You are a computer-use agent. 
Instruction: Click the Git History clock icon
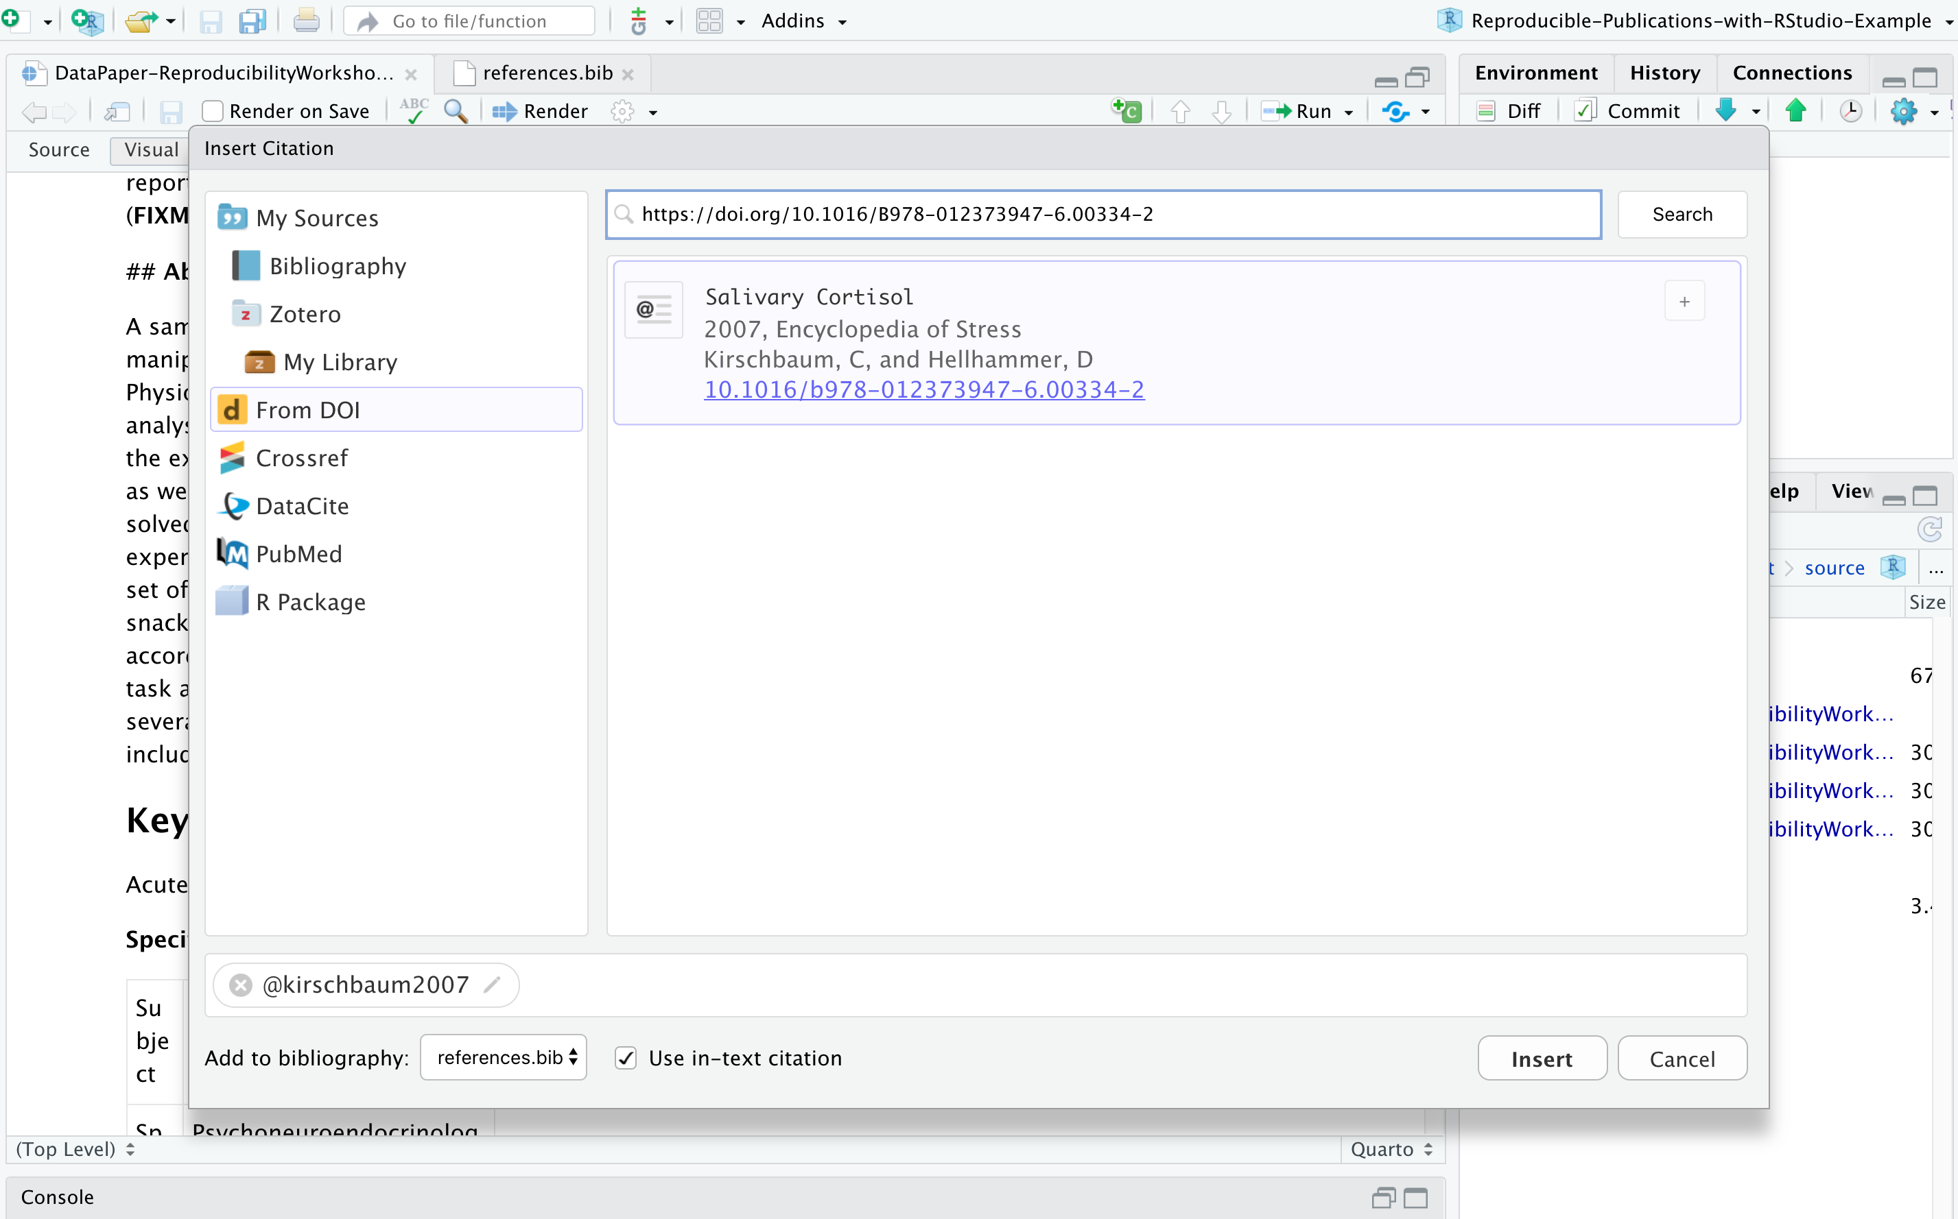point(1851,111)
